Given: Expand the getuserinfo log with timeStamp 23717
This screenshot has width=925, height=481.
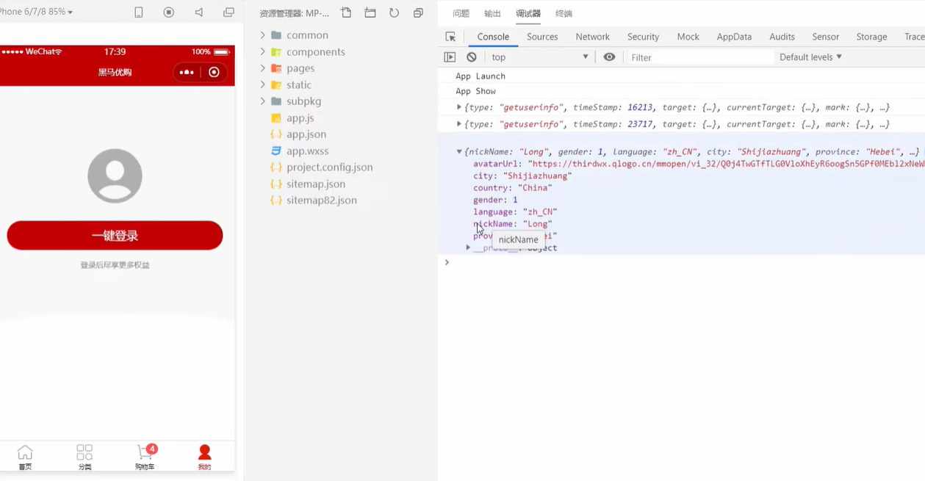Looking at the screenshot, I should 459,124.
